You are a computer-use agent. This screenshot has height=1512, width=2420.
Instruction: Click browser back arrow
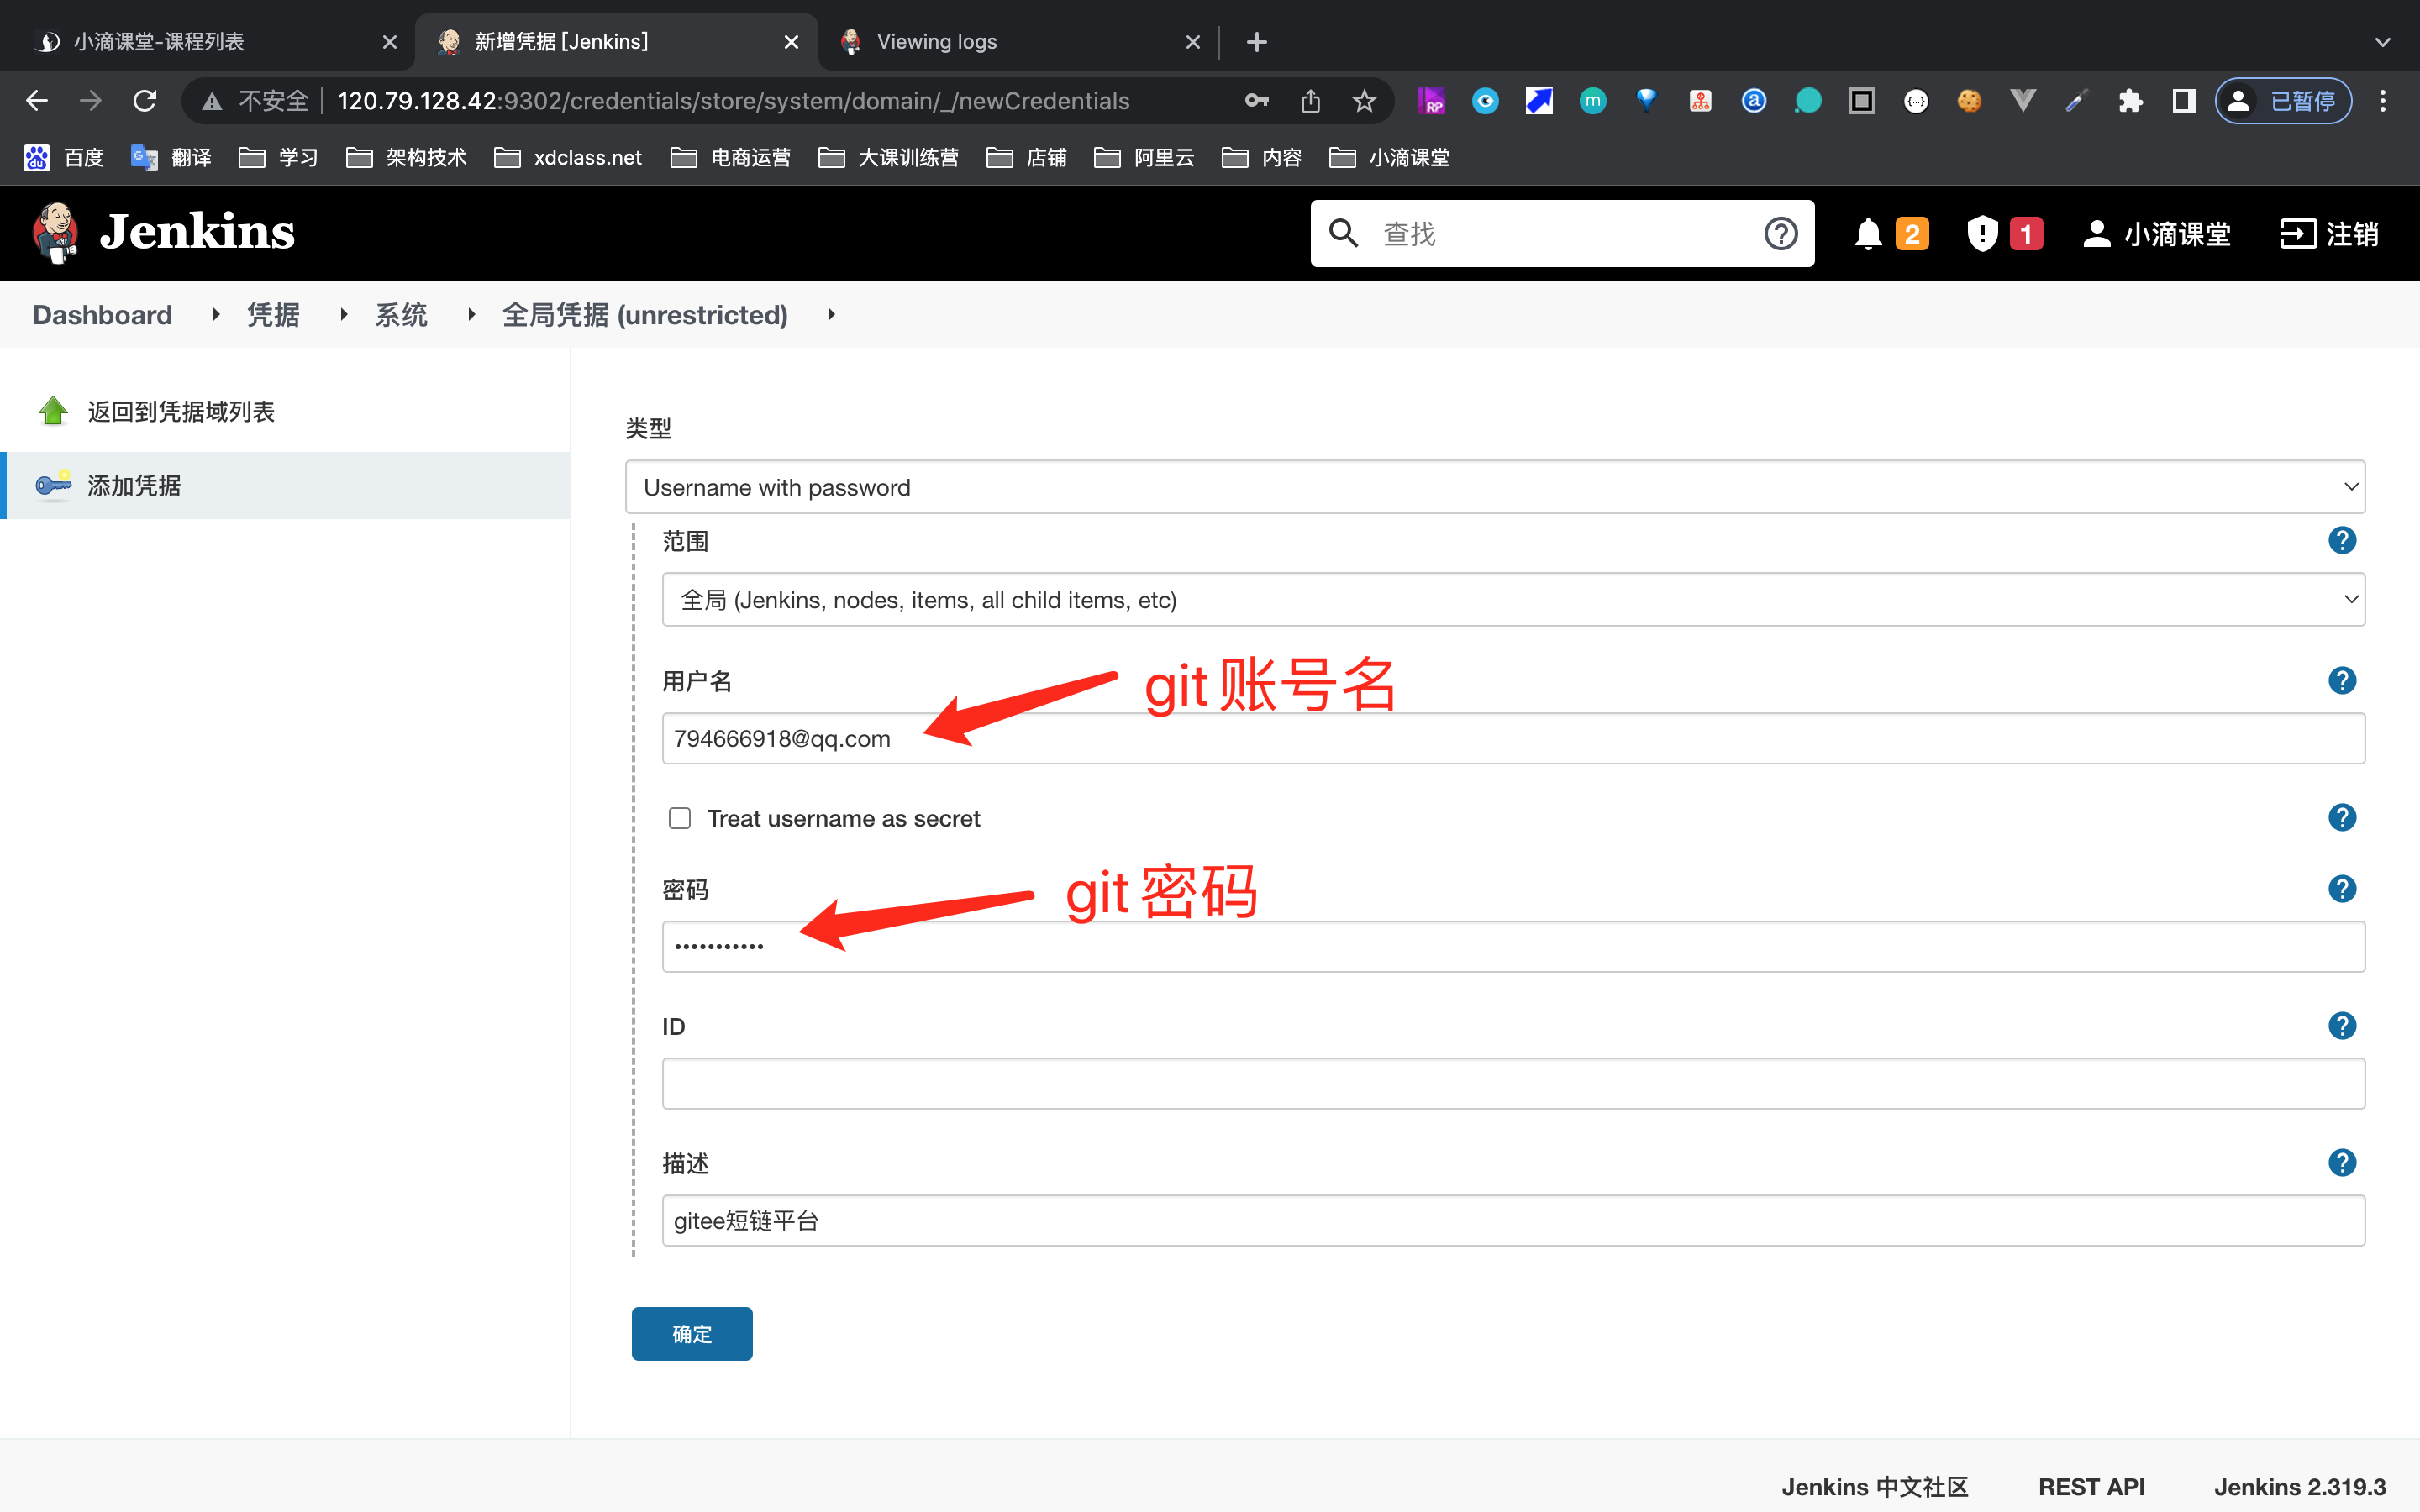tap(37, 101)
